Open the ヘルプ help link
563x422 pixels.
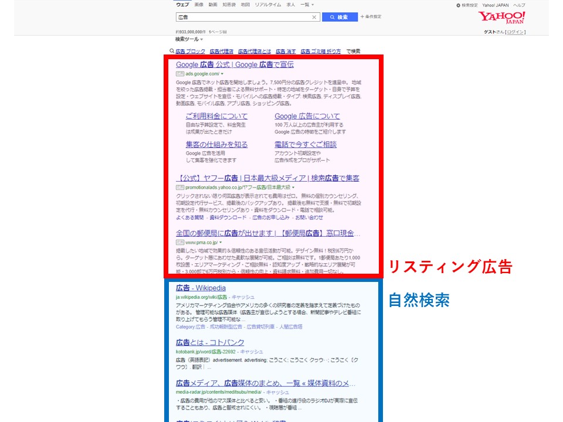click(519, 5)
